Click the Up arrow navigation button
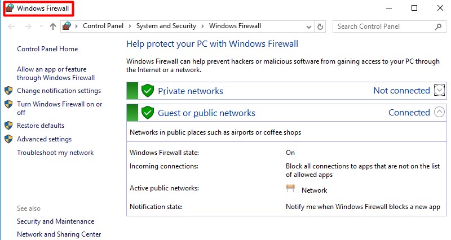The width and height of the screenshot is (451, 240). 53,26
